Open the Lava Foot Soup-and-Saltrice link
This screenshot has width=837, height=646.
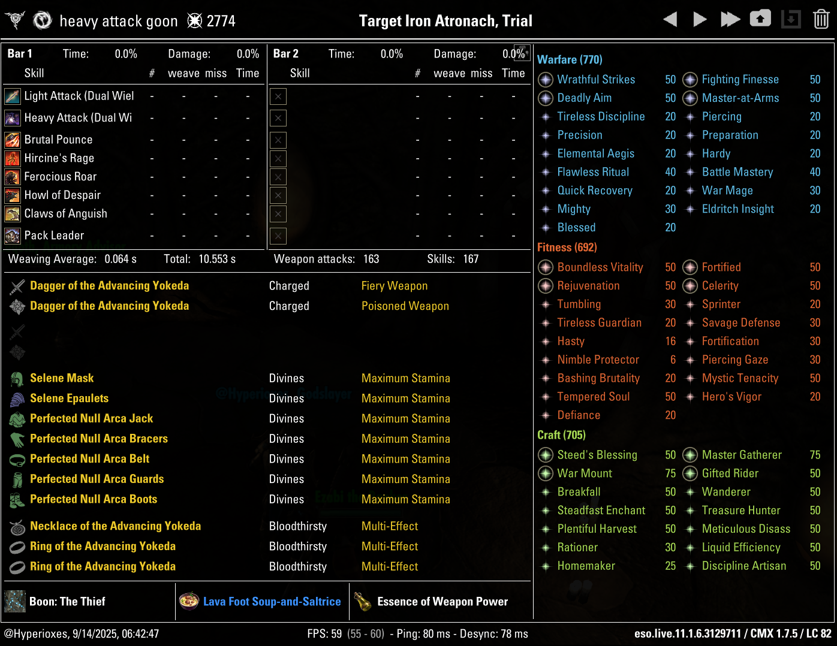tap(272, 601)
